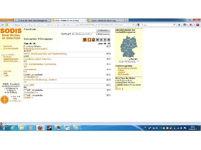Viewport: 201px width, 150px height.
Task: Select the middle 'SODIS - Medien für die Bildung' tab
Action: [69, 20]
